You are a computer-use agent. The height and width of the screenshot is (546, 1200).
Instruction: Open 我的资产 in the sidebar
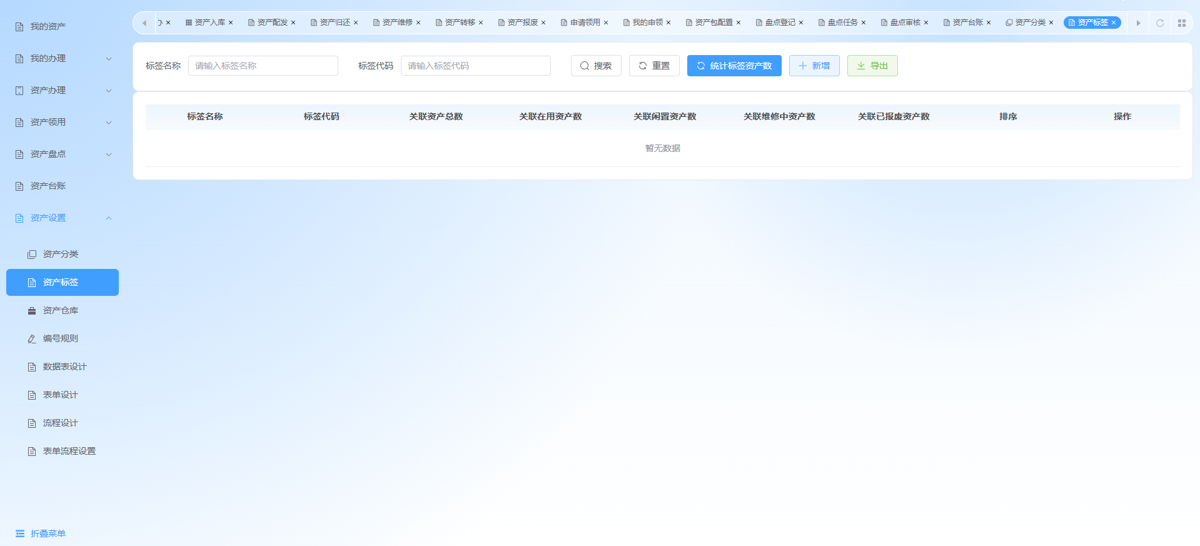tap(63, 26)
